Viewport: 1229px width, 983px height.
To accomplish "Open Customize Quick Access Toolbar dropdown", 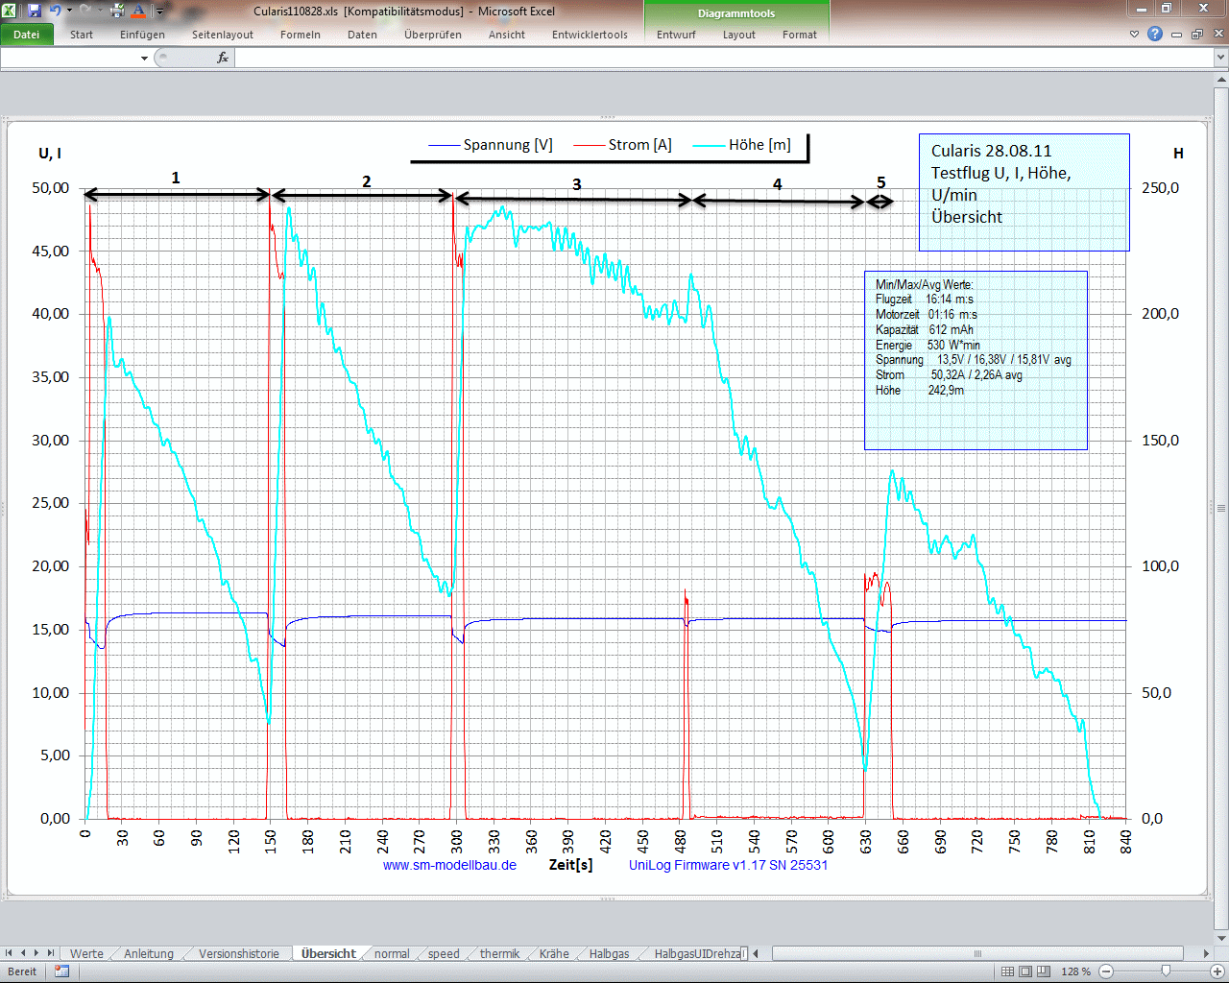I will 159,12.
